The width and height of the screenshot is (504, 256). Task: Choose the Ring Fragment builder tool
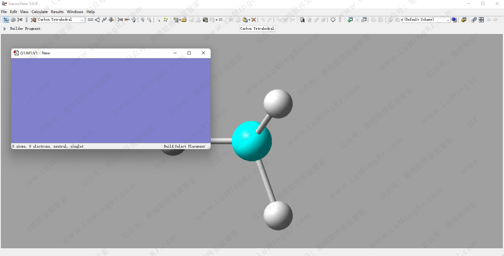point(13,20)
